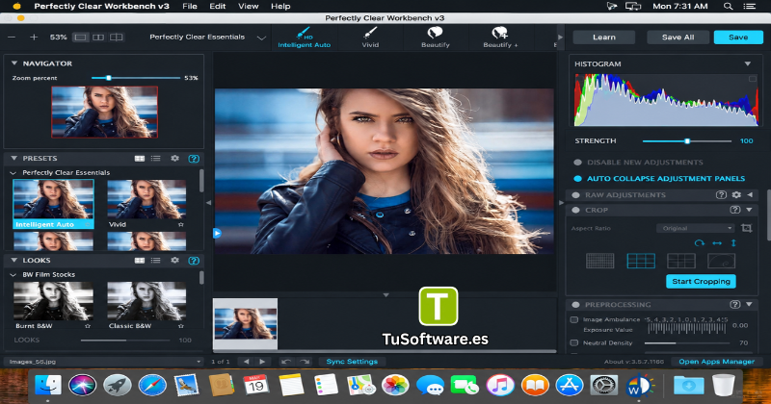Screen dimensions: 771x404
Task: Apply the Beautify preset in top bar
Action: coord(436,38)
